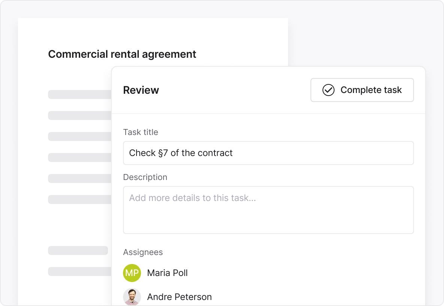Click into the Description text area
444x306 pixels.
point(268,210)
